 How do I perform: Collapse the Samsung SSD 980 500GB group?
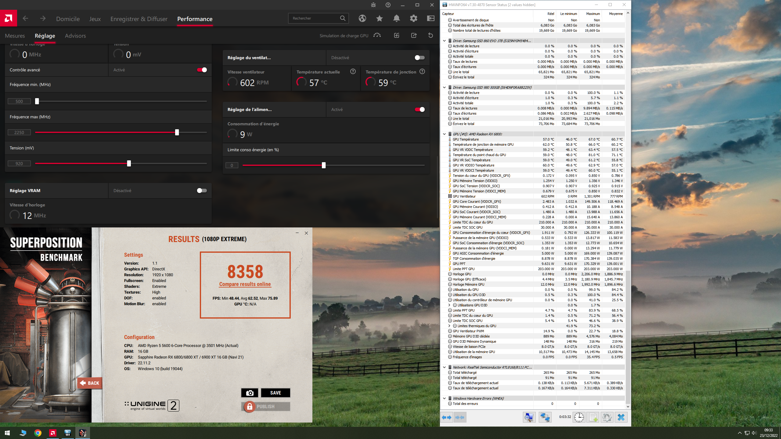[x=444, y=87]
